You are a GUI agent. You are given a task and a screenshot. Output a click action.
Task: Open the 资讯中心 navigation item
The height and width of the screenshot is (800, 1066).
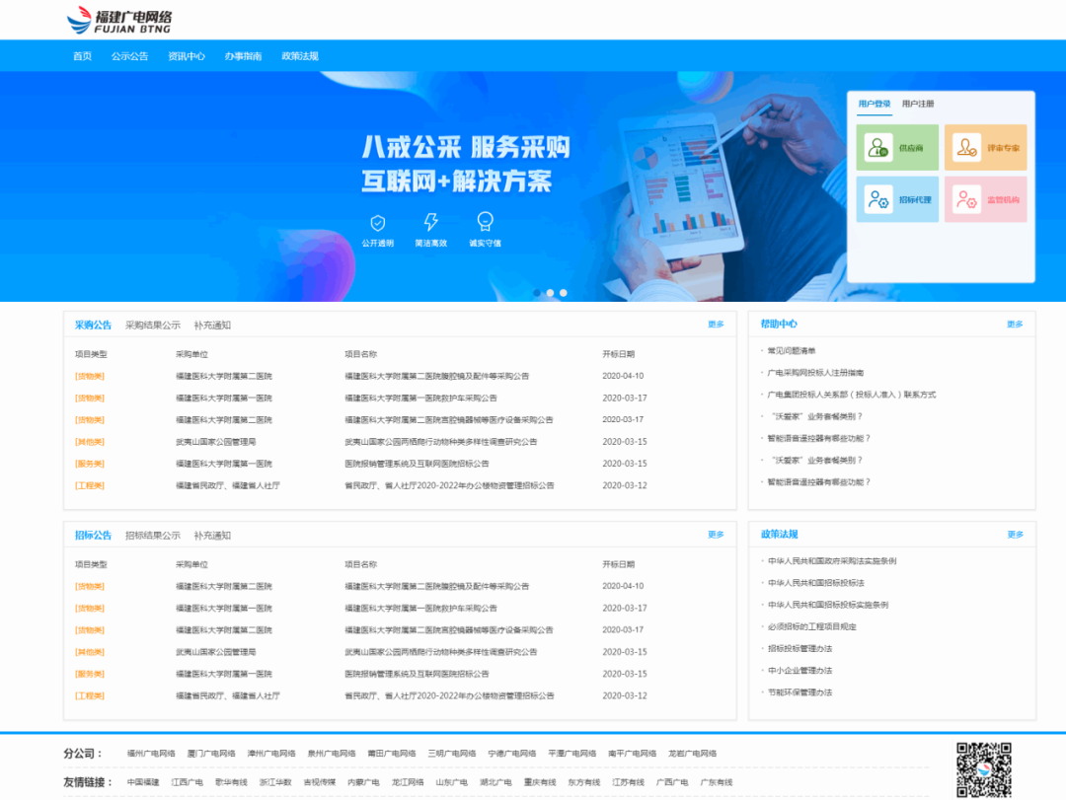coord(187,56)
